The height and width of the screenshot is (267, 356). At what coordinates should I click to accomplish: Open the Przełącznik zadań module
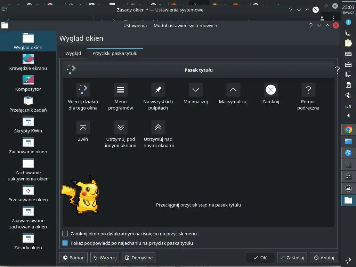click(28, 104)
